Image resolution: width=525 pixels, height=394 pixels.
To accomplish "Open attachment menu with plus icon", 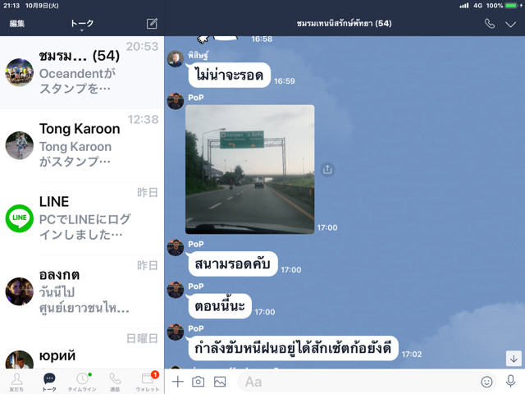I will 178,382.
